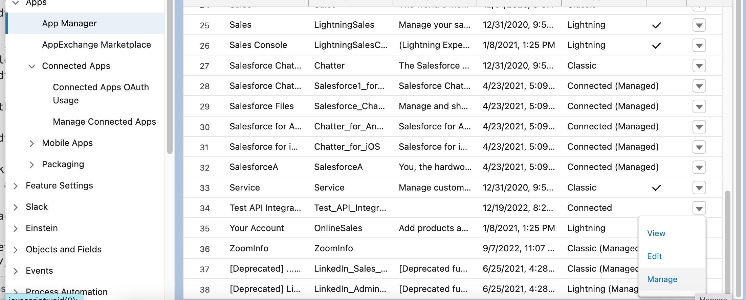Click action arrow for Chatter_for_Android row
The image size is (746, 300).
click(699, 127)
